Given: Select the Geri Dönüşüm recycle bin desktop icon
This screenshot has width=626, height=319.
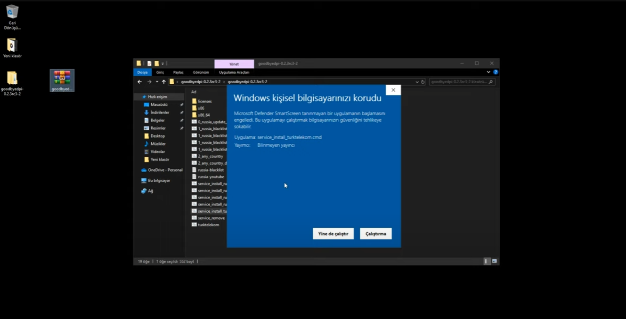Looking at the screenshot, I should click(x=12, y=17).
